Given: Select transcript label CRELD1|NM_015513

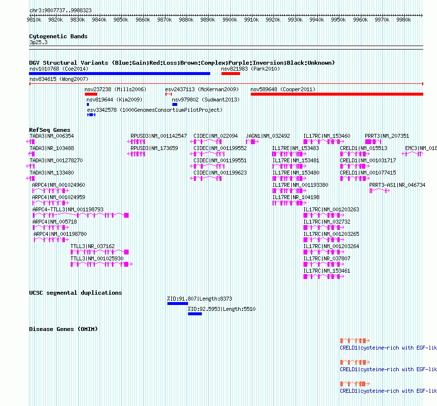Looking at the screenshot, I should coord(363,148).
